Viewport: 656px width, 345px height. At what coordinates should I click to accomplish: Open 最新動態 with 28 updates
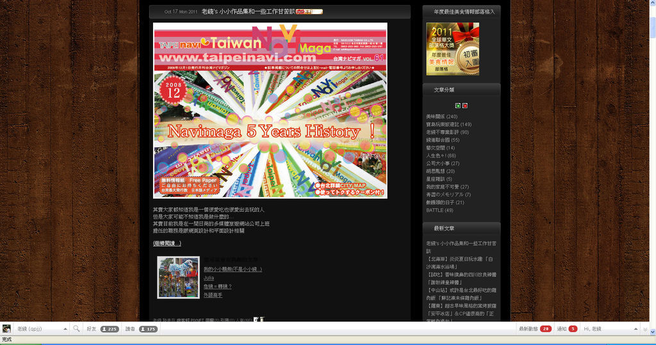pos(535,329)
